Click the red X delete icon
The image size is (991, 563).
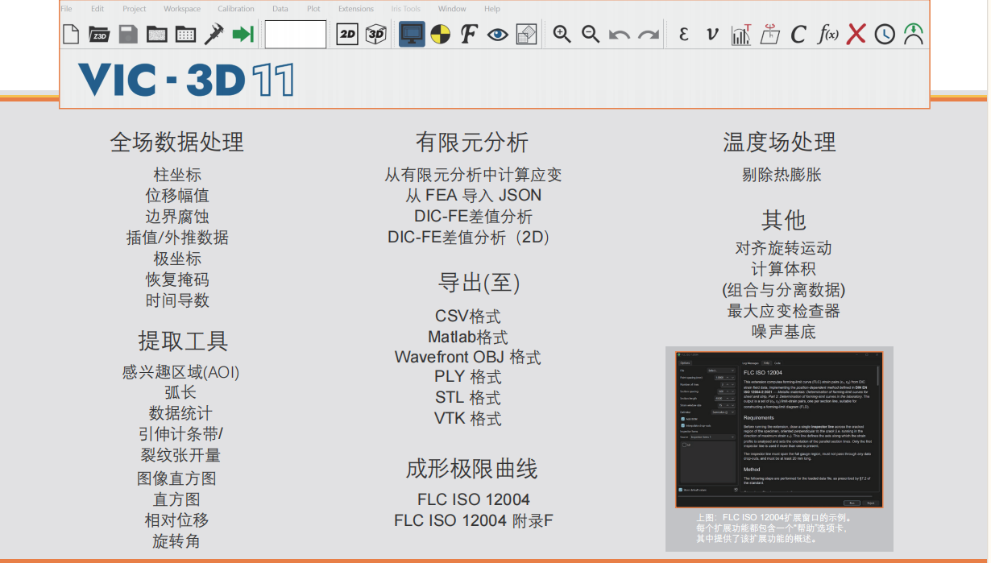(856, 35)
